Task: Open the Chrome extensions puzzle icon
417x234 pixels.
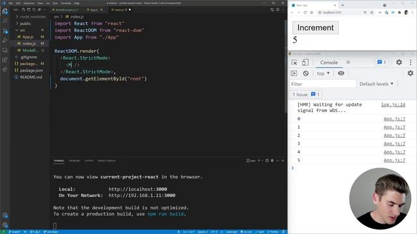Action: 399,12
